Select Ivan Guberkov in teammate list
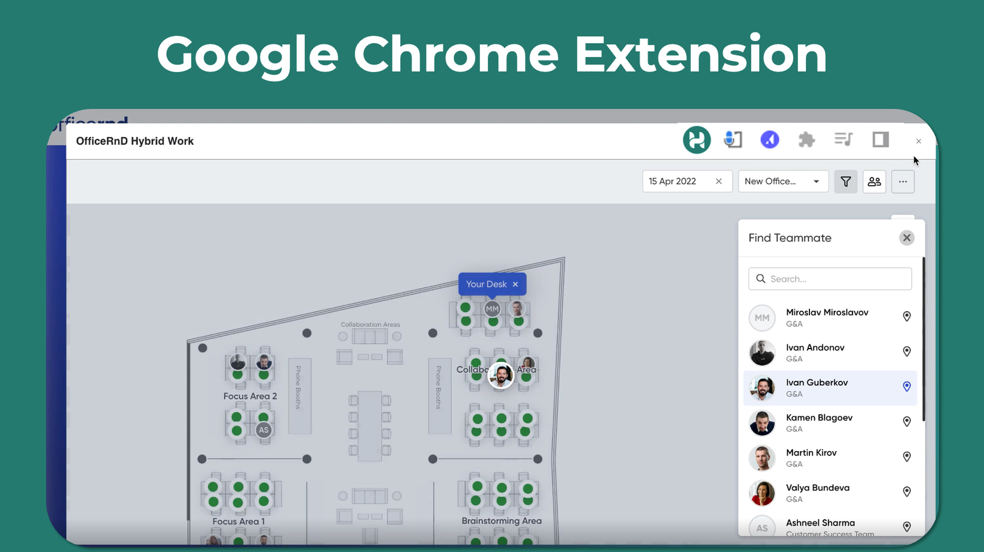Screen dimensions: 984x552 (x=830, y=388)
